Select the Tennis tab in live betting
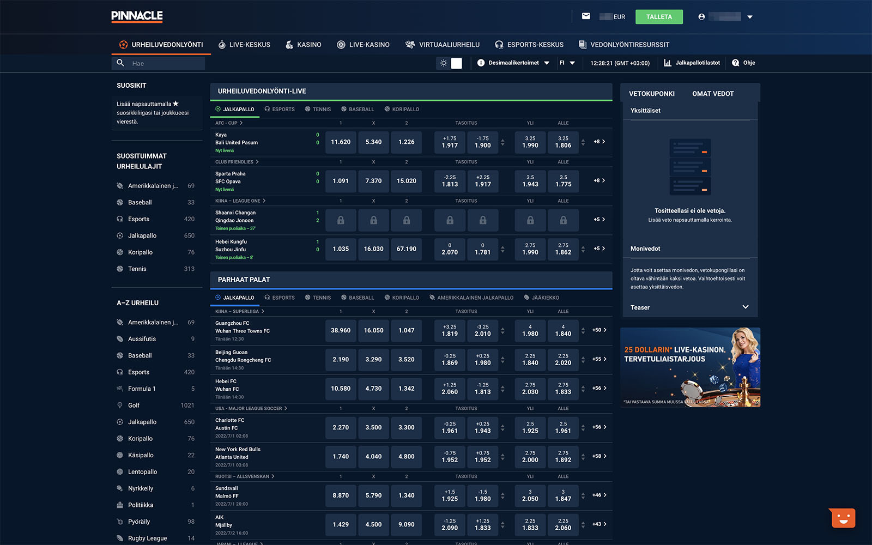872x545 pixels. point(318,109)
